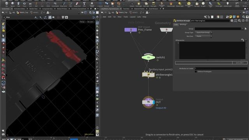Select the Torus shelf tool

pos(24,4)
